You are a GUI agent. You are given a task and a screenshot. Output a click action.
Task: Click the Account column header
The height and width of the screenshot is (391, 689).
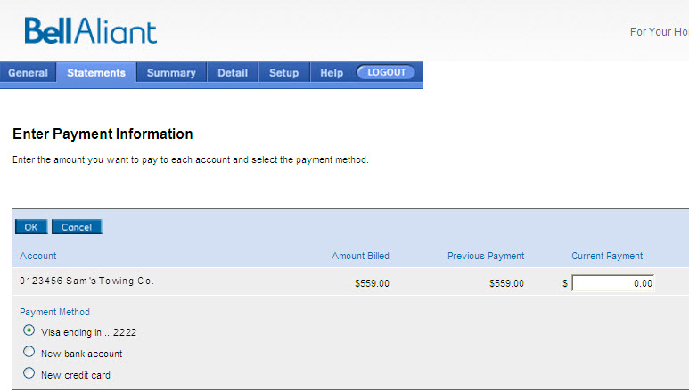pos(38,256)
